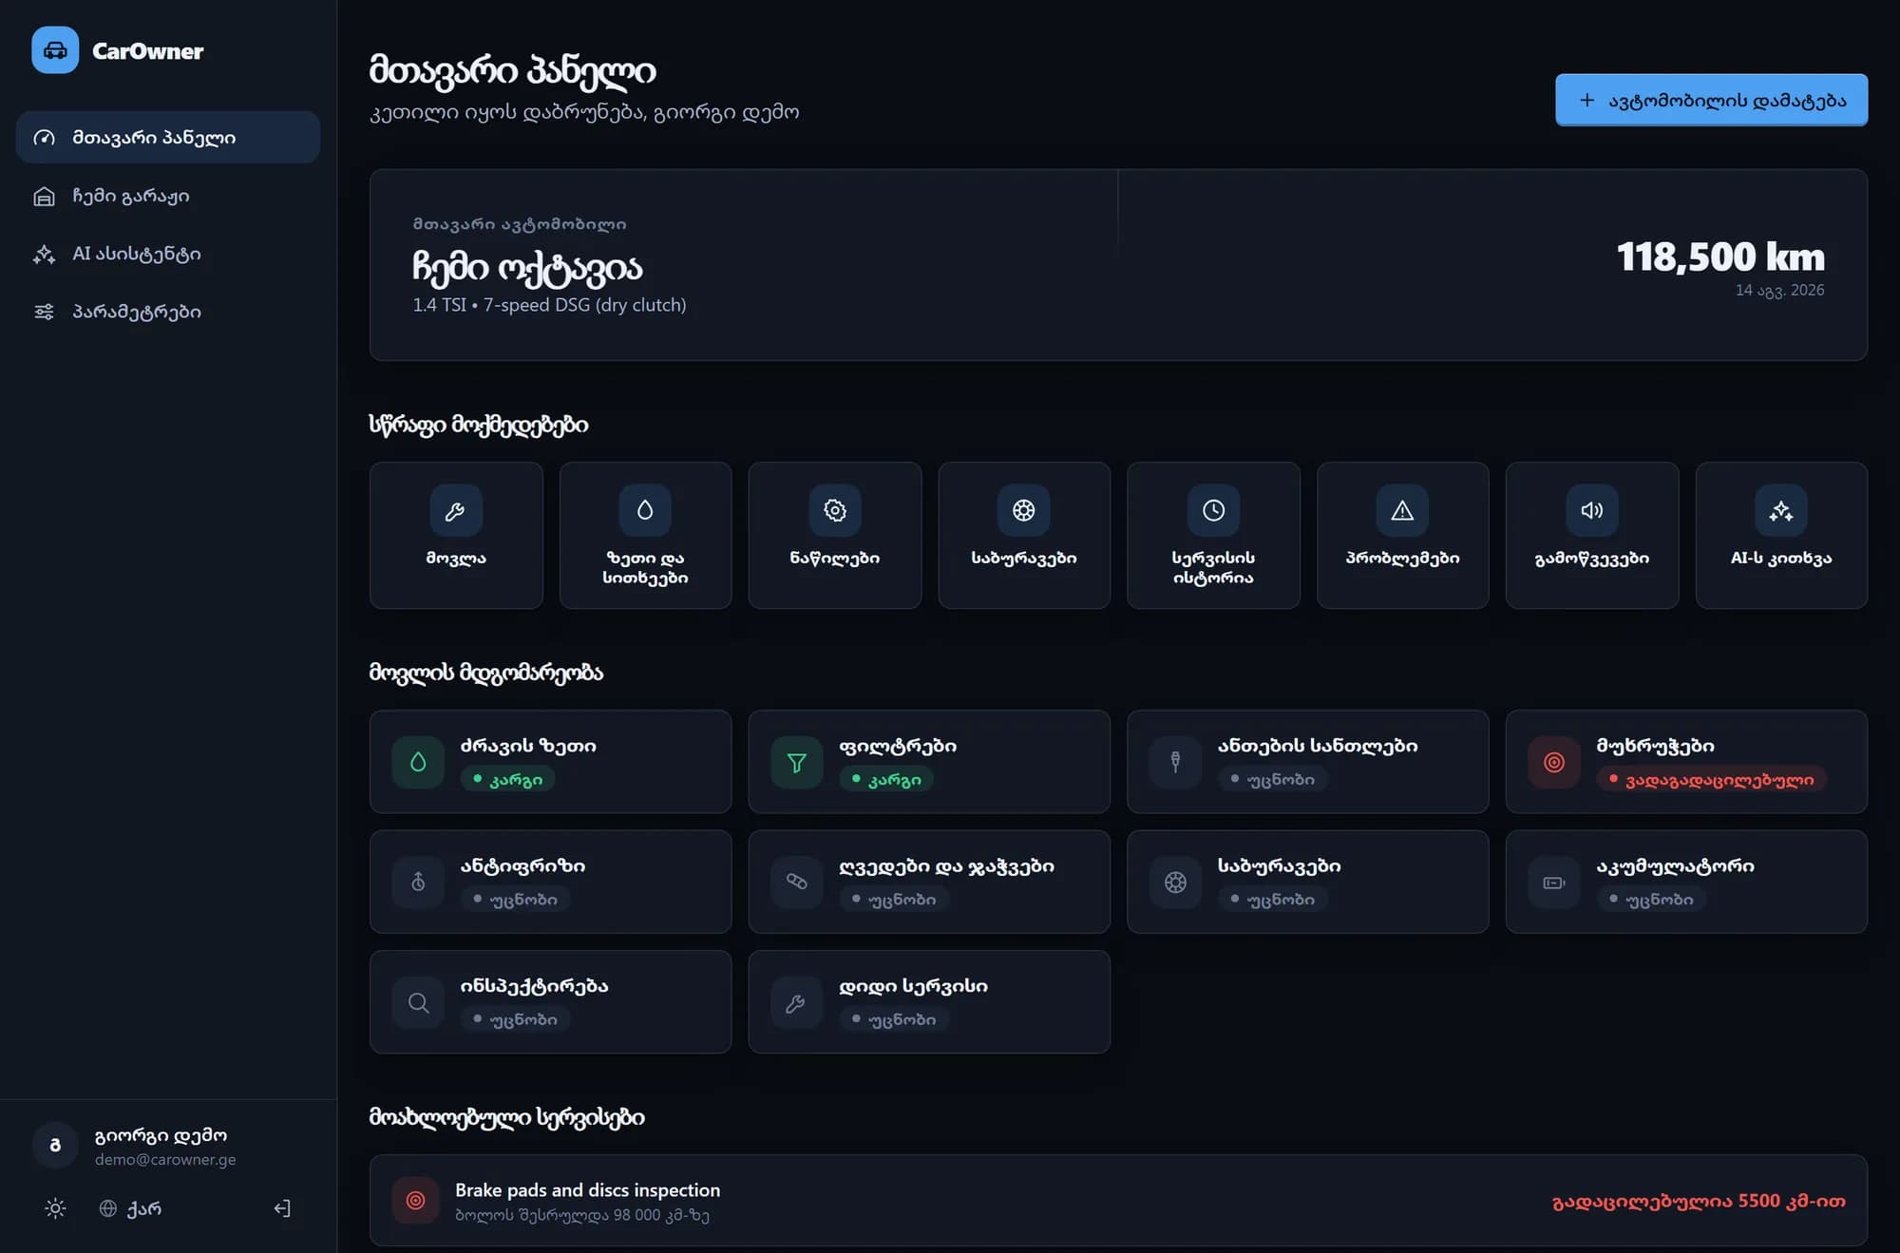Screen dimensions: 1900x1253
Task: Click the ძრავის ზეთი green oil-drop icon
Action: point(418,762)
